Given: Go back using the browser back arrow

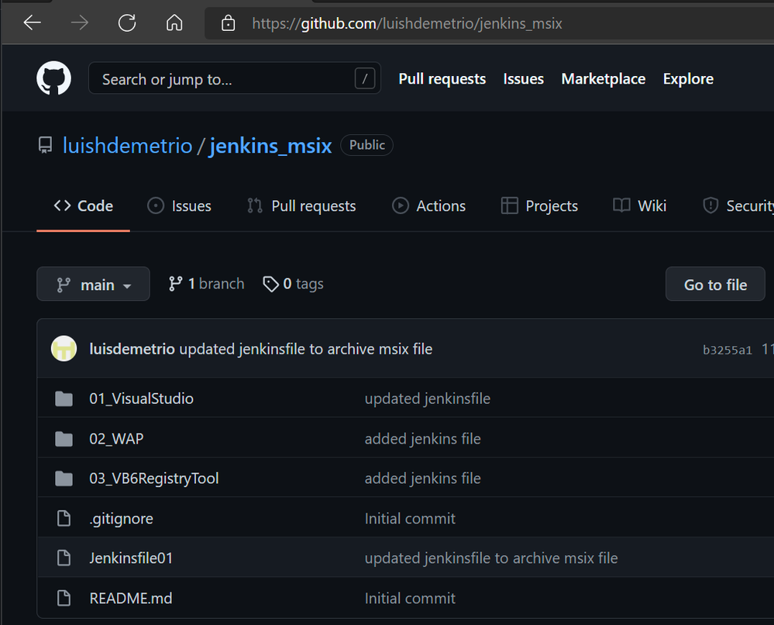Looking at the screenshot, I should [x=32, y=22].
